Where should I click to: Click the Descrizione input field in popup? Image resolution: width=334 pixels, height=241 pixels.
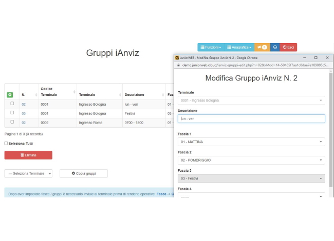pyautogui.click(x=251, y=118)
